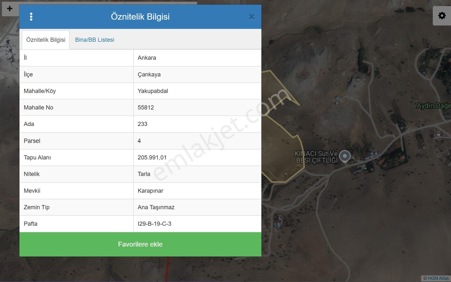Click the KINACI farm location pin
The width and height of the screenshot is (451, 282).
[x=344, y=156]
